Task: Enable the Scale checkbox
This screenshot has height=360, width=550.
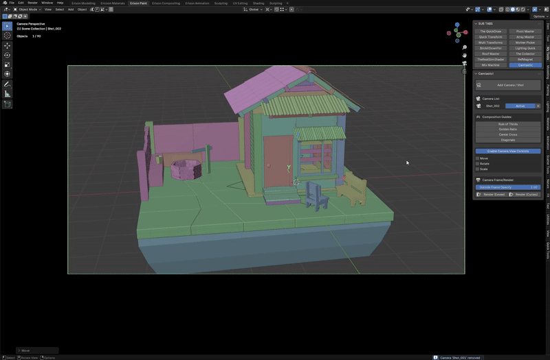Action: tap(477, 169)
